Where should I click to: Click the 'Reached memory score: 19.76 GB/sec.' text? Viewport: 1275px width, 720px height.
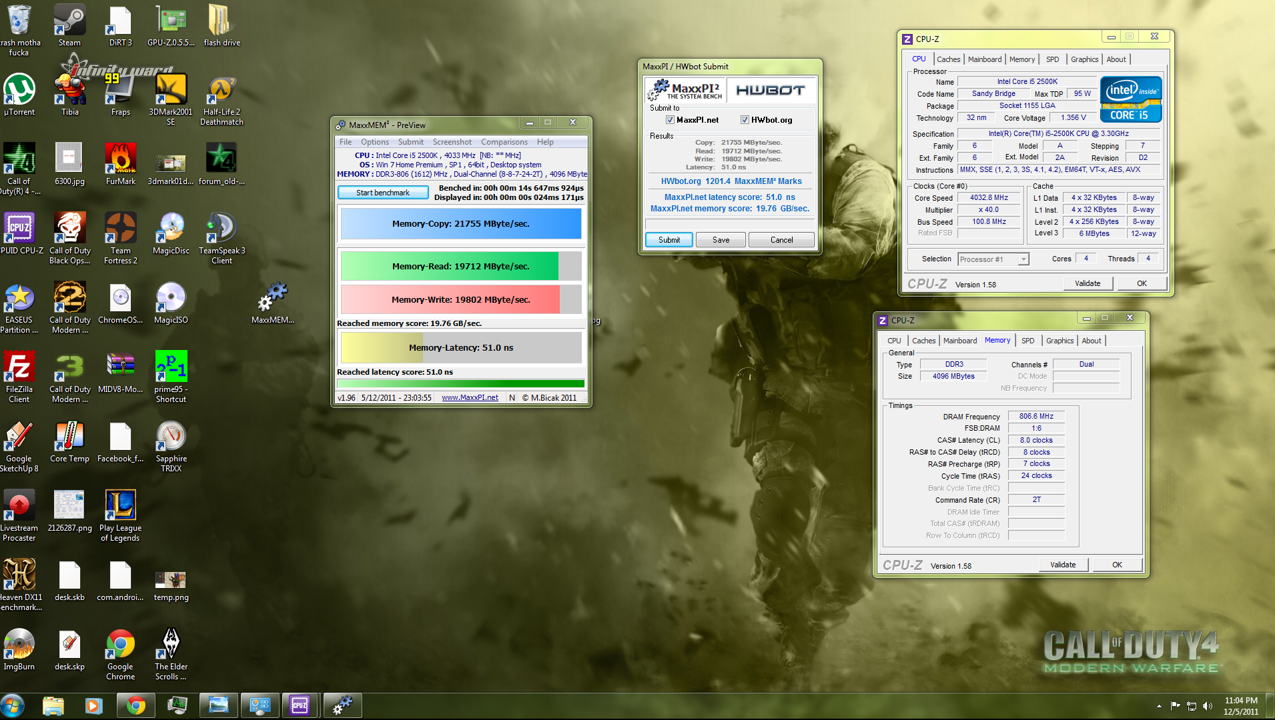(x=410, y=323)
